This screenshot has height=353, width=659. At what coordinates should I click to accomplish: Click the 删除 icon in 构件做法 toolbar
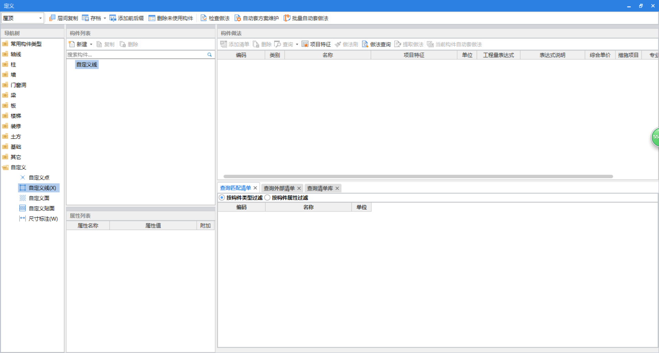(x=256, y=44)
